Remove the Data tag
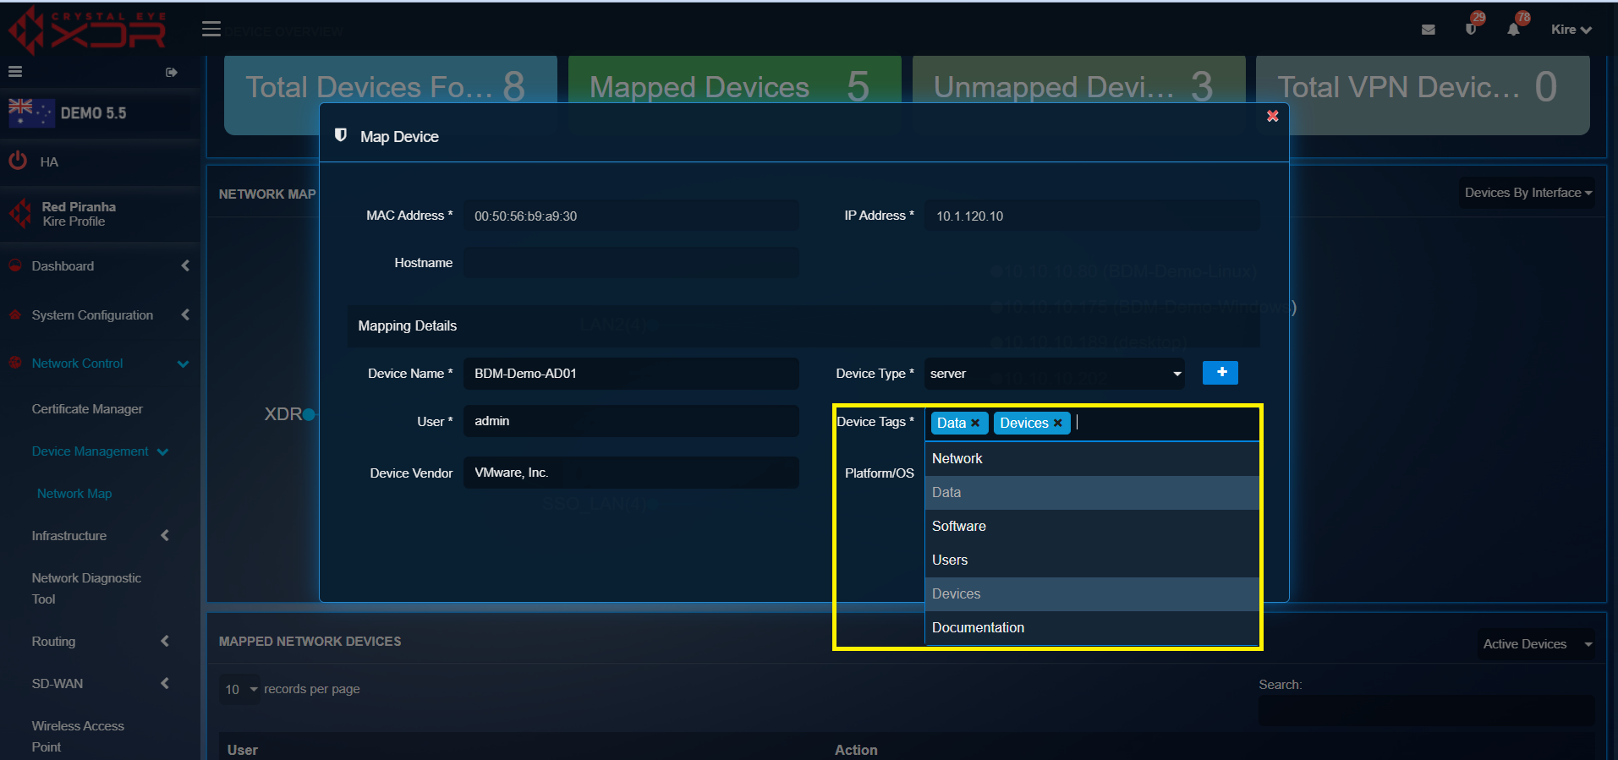Image resolution: width=1618 pixels, height=760 pixels. coord(975,423)
